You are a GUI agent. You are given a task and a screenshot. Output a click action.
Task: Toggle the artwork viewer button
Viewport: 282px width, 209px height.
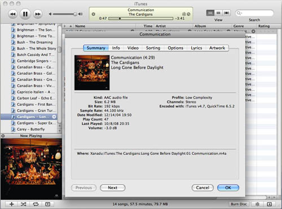pos(47,204)
